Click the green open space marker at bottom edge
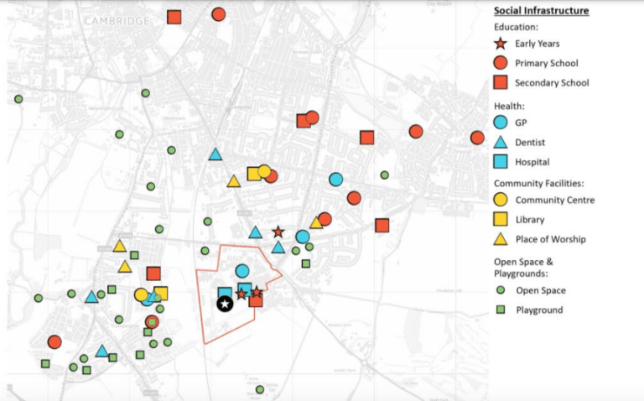Image resolution: width=644 pixels, height=401 pixels. click(260, 389)
